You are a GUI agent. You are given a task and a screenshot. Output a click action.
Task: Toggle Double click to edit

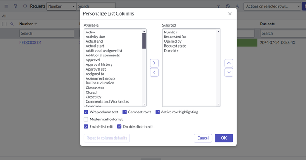click(119, 127)
